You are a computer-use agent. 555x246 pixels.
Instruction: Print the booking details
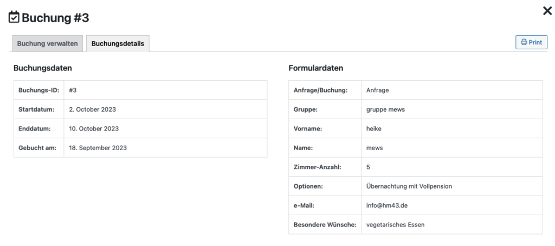click(531, 42)
